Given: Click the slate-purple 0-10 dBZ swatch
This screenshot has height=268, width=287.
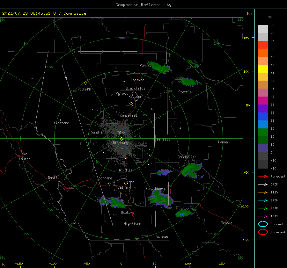Looking at the screenshot, I should [263, 148].
